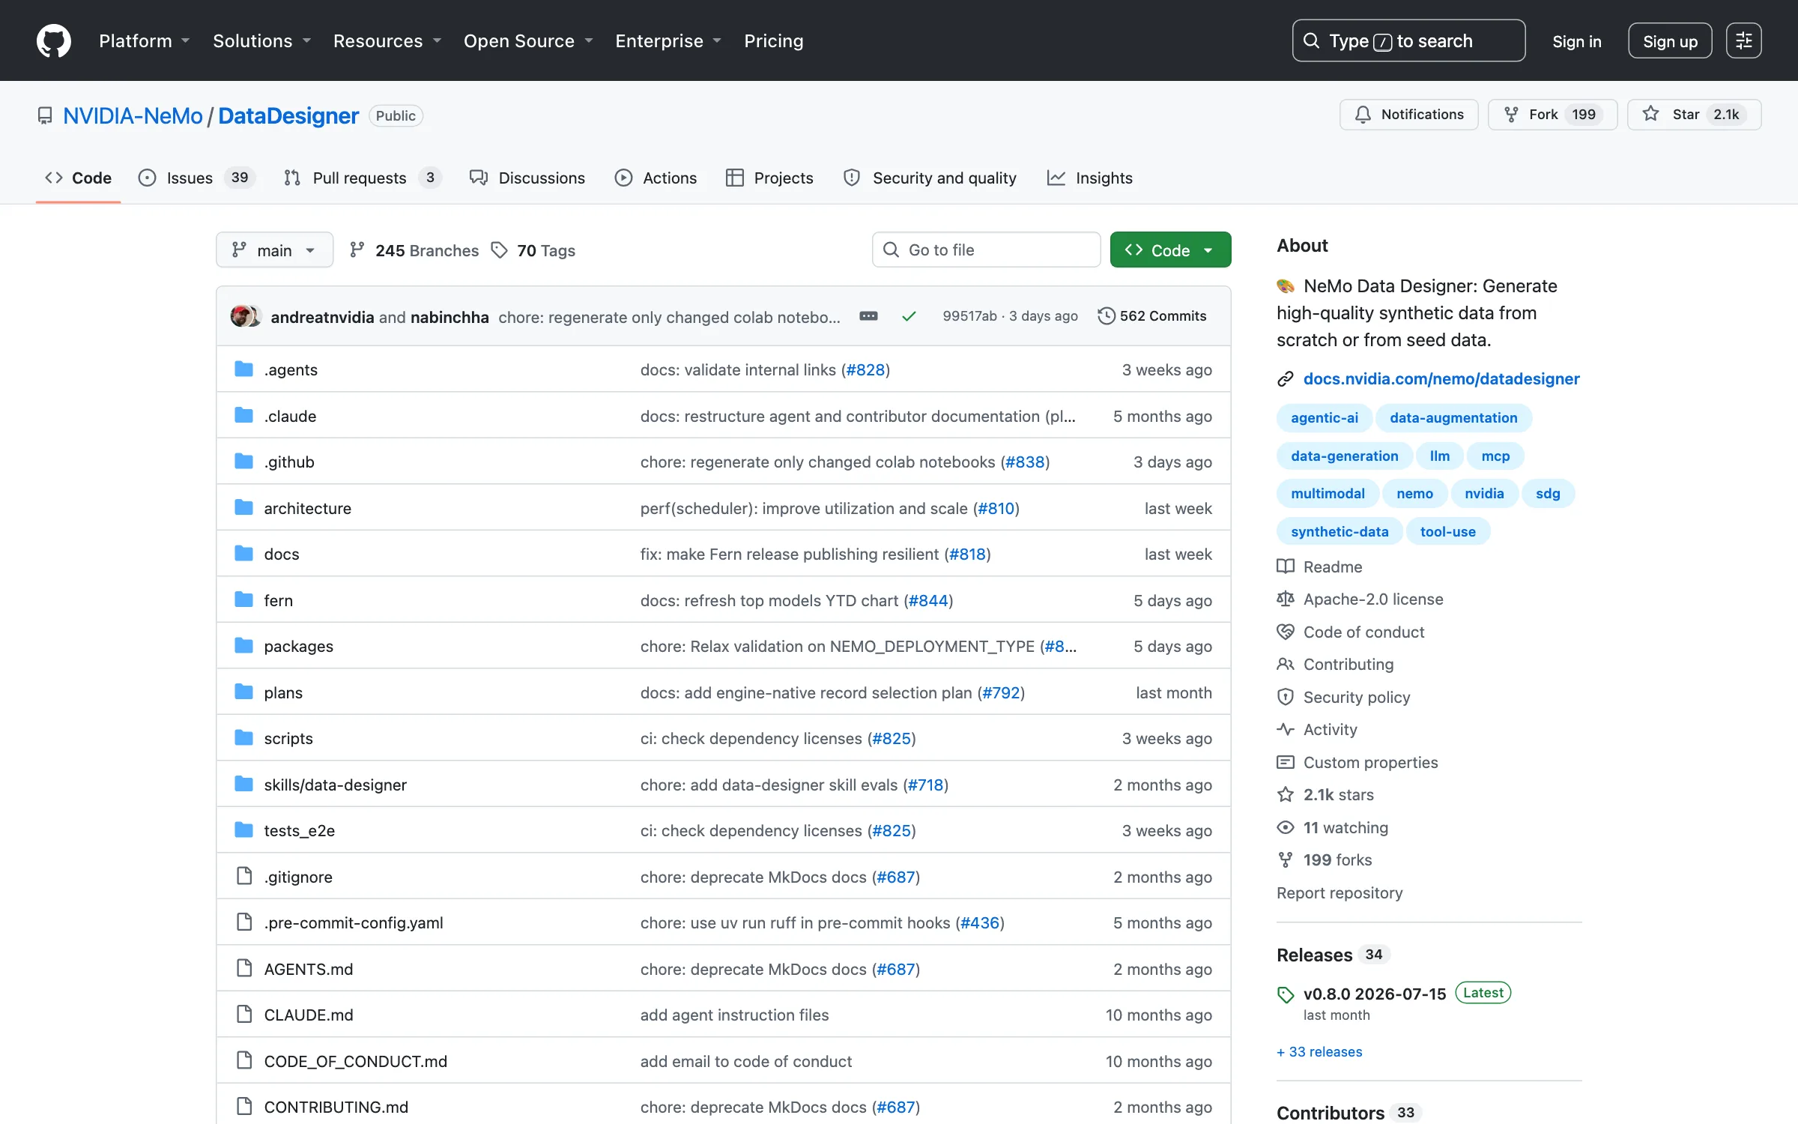This screenshot has height=1124, width=1798.
Task: Click the 70 Tags tag icon
Action: [499, 250]
